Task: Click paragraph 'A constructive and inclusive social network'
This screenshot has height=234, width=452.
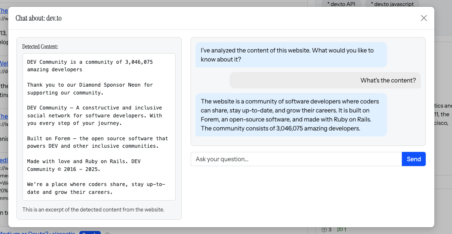Action: coord(95,115)
